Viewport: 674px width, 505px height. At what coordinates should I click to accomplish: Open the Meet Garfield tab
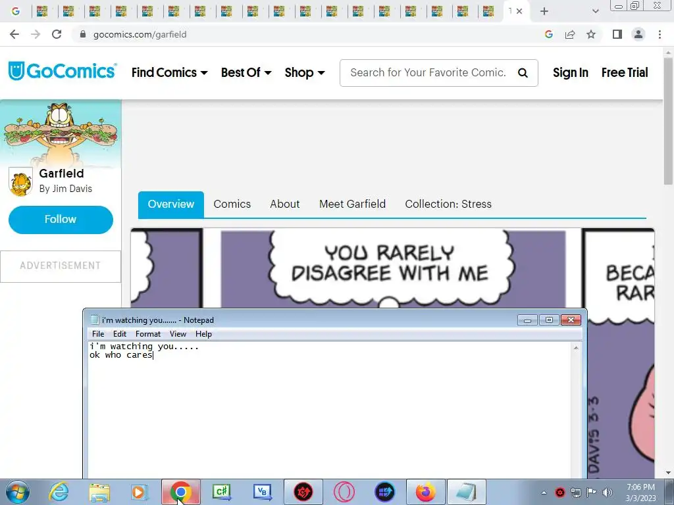(x=352, y=204)
